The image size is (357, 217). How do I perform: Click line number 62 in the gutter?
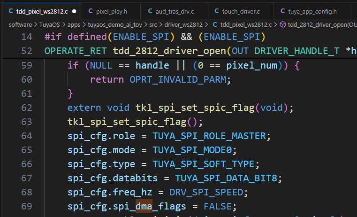tap(27, 108)
